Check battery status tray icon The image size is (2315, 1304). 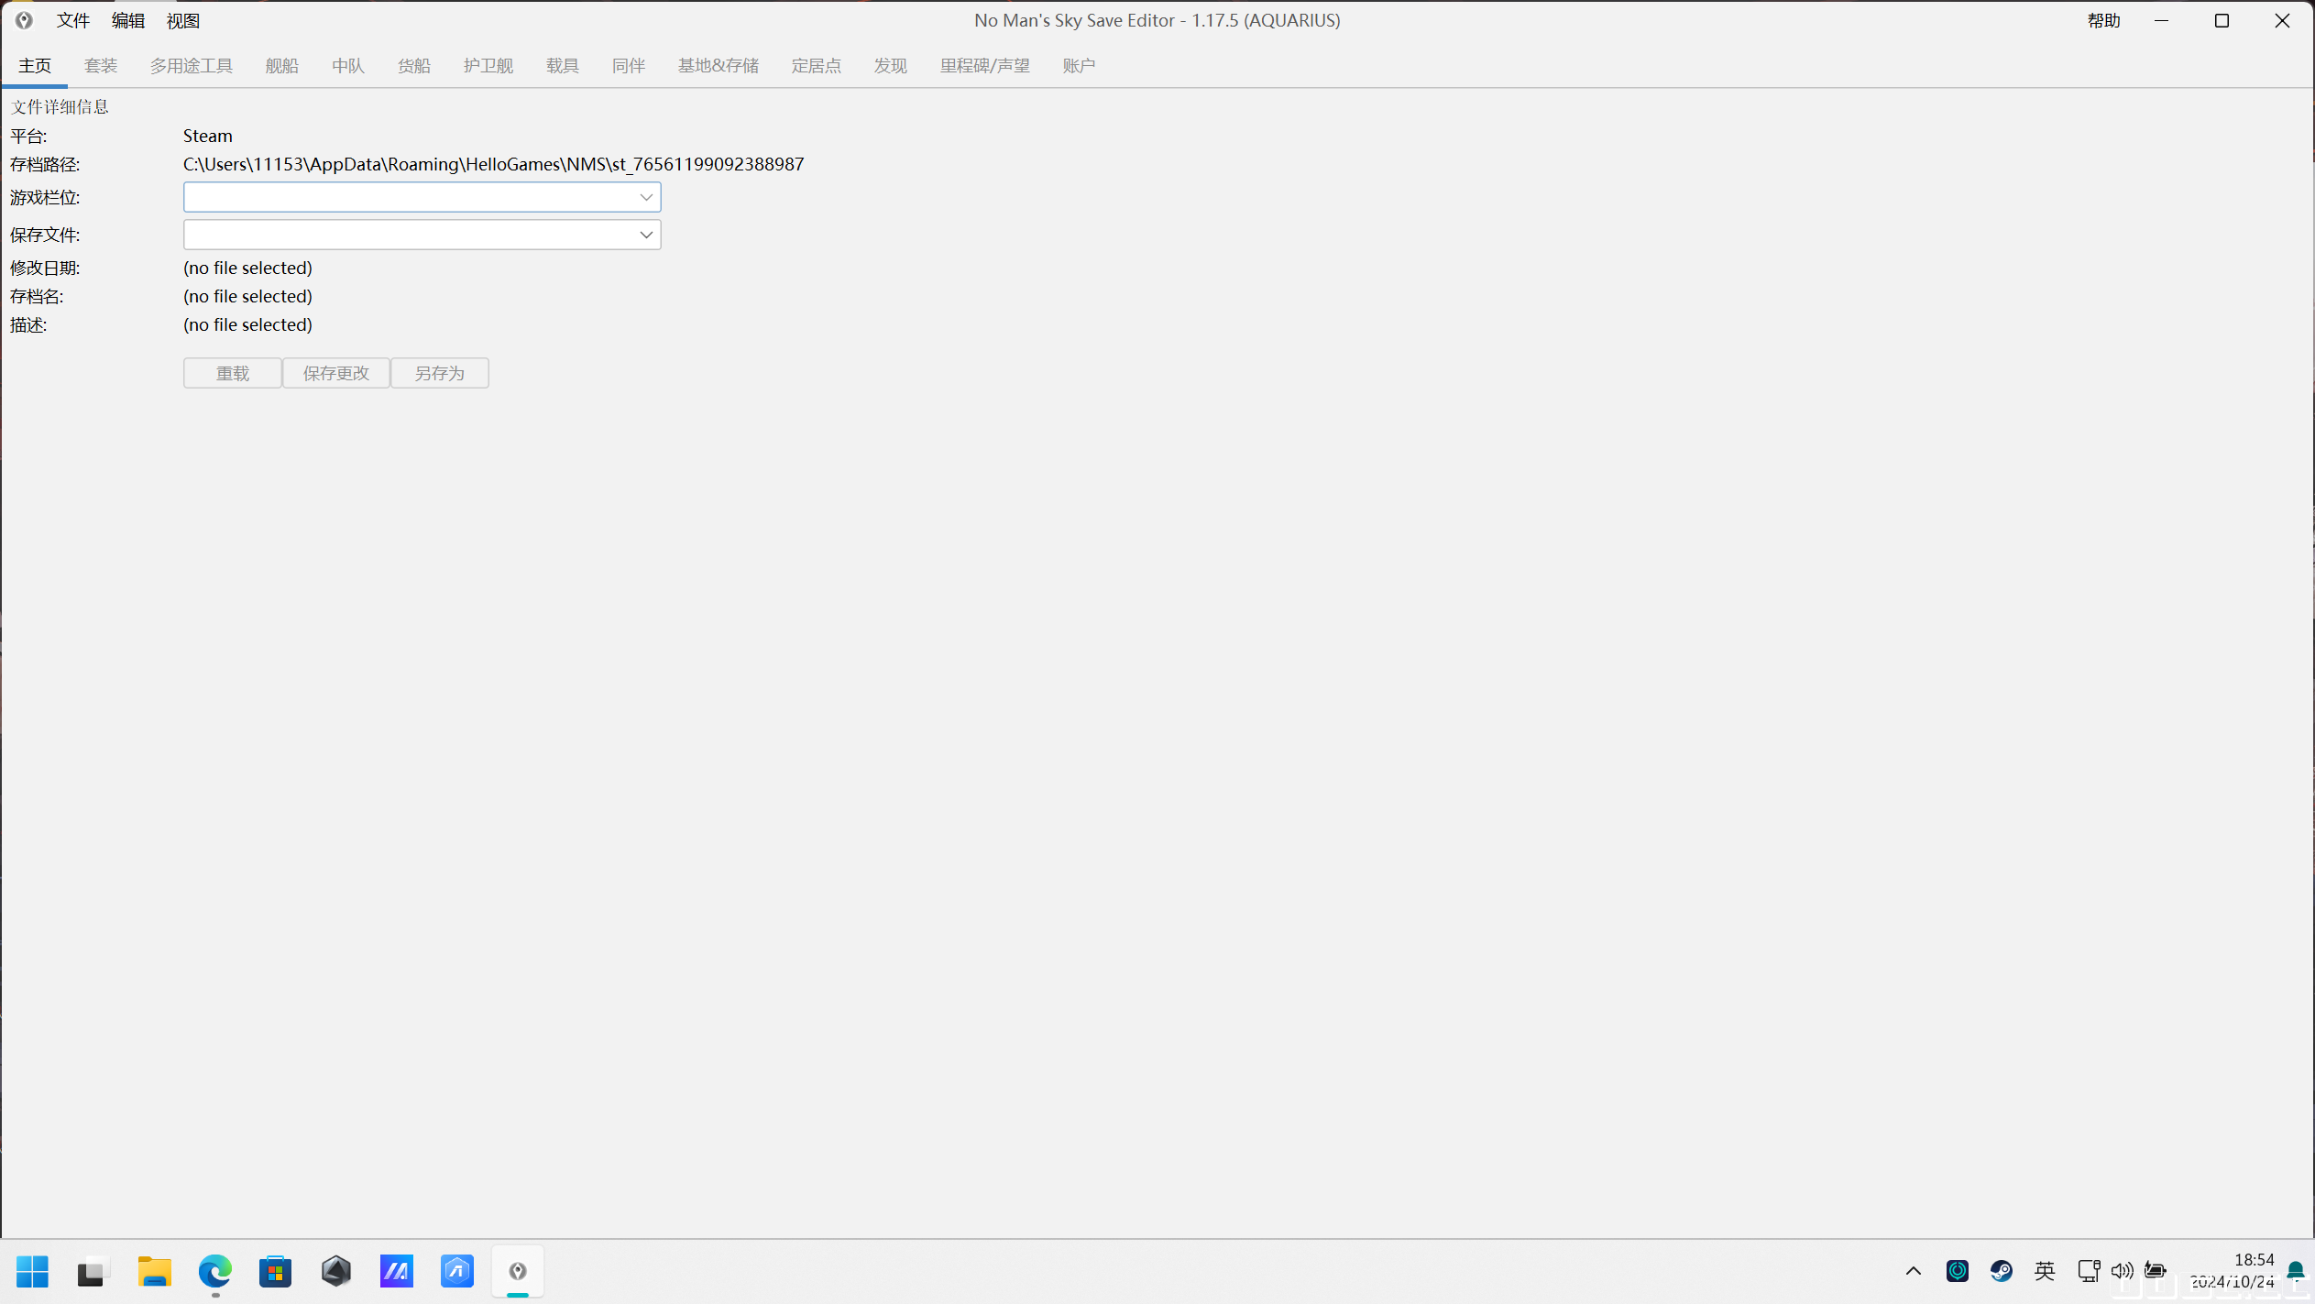coord(2156,1270)
